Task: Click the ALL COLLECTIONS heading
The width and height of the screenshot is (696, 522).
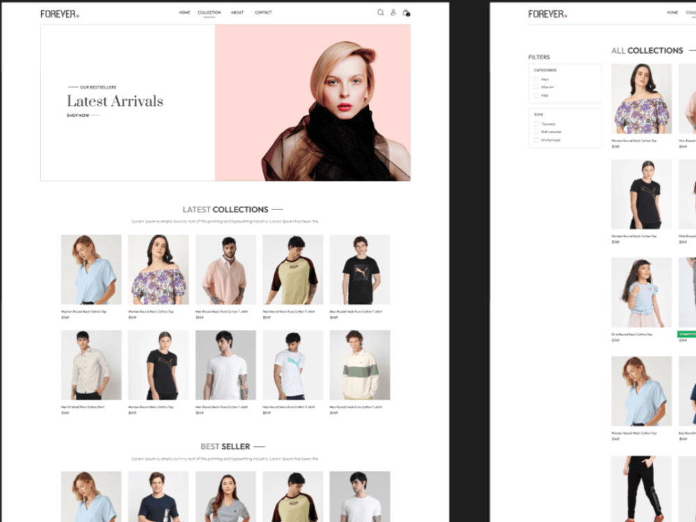Action: coord(647,51)
